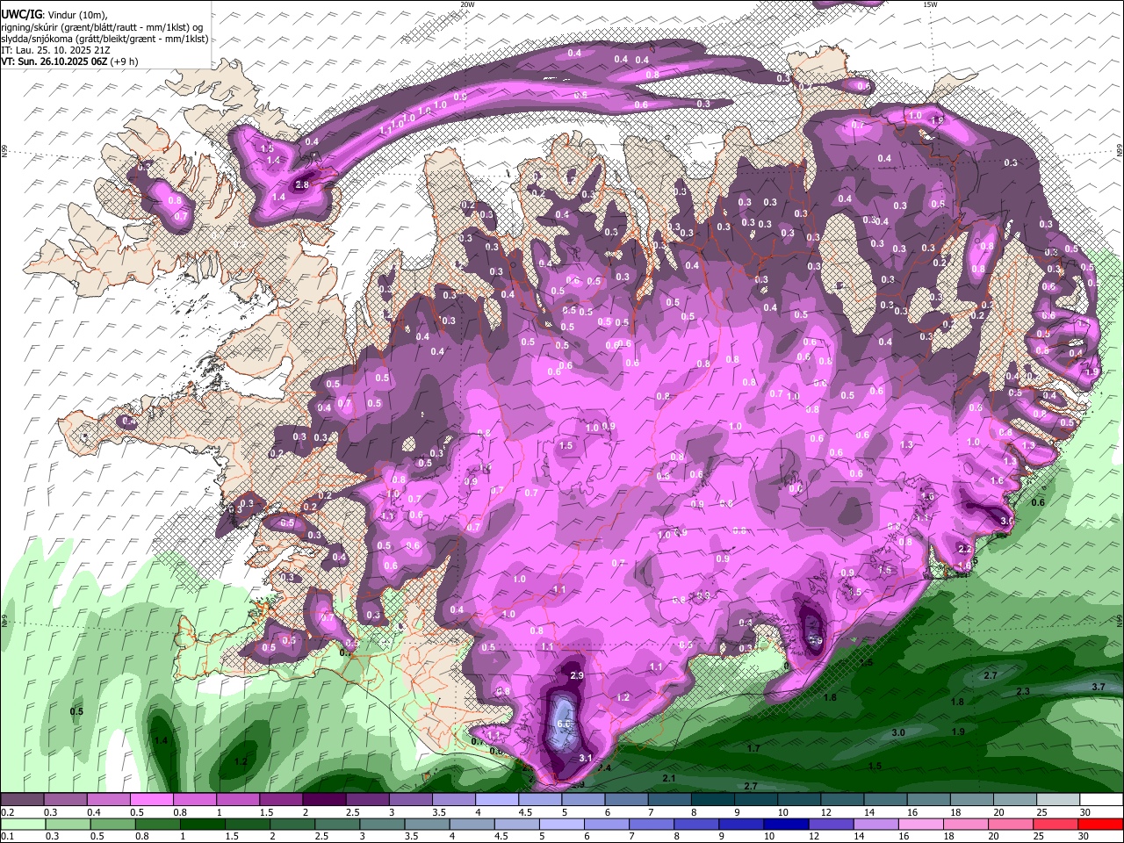Click the 6.6 maximum snowfall value on the map
Image resolution: width=1124 pixels, height=843 pixels.
click(x=565, y=724)
